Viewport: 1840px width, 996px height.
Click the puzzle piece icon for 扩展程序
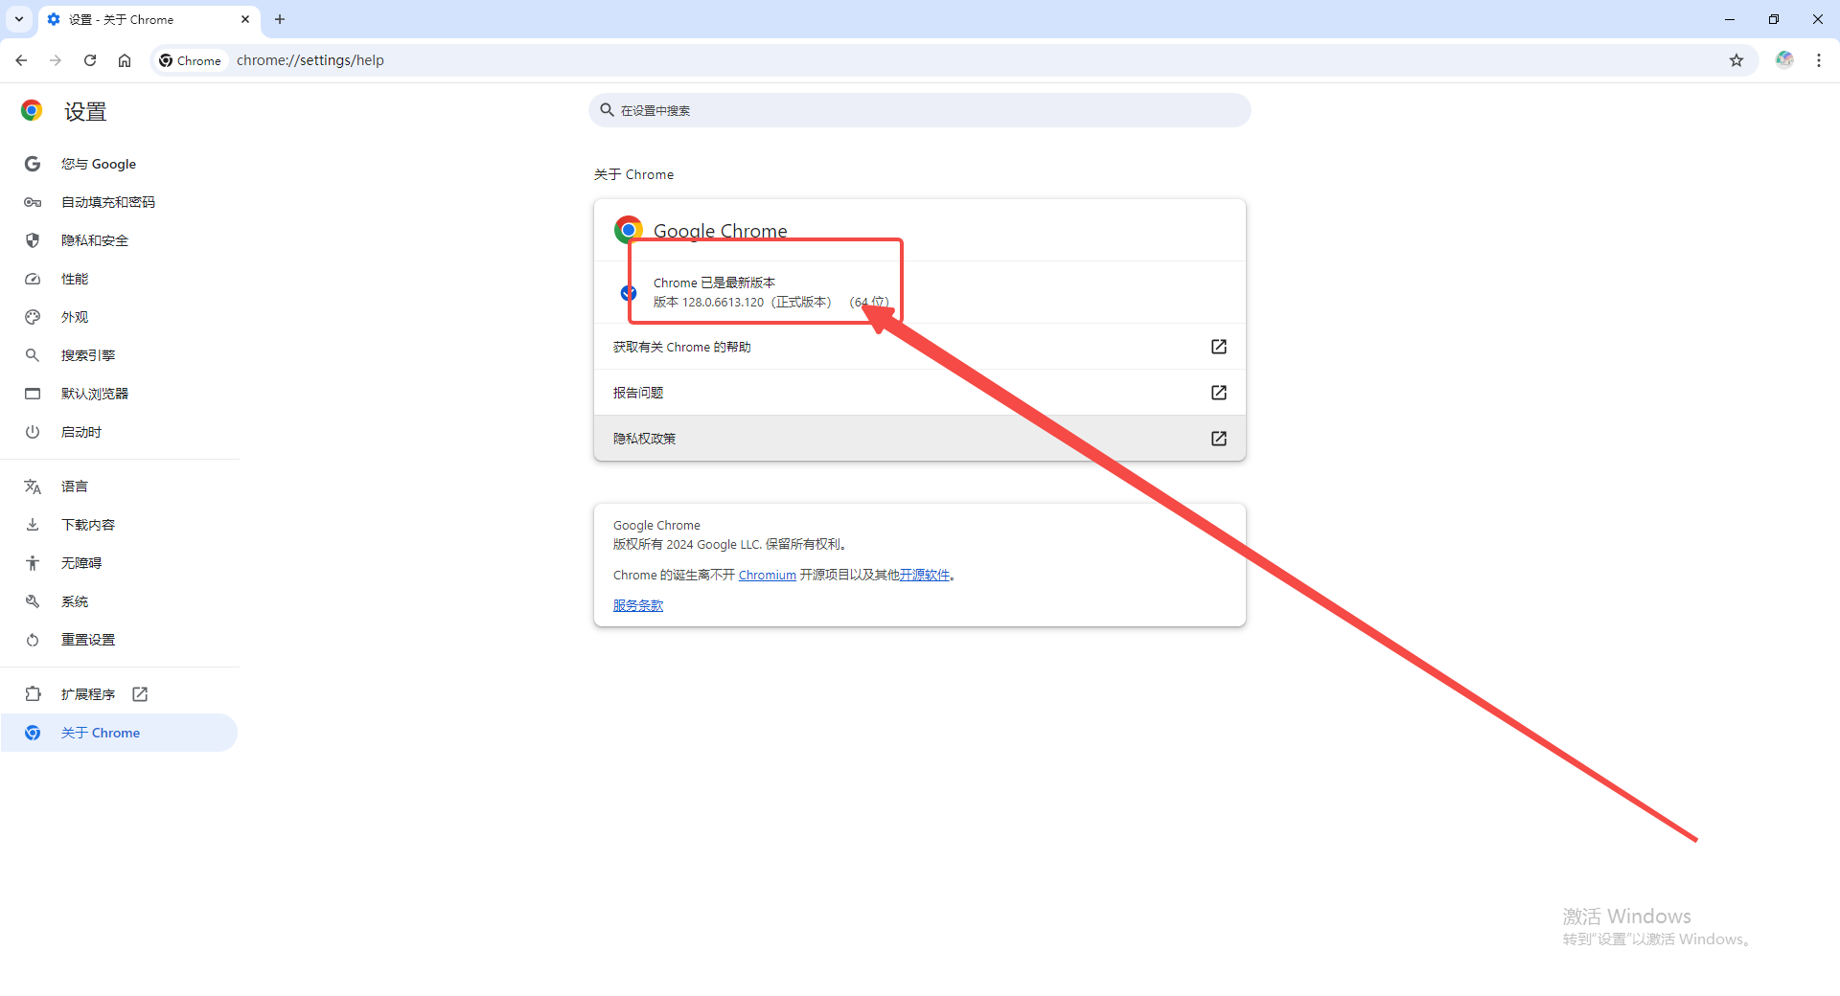click(x=33, y=694)
